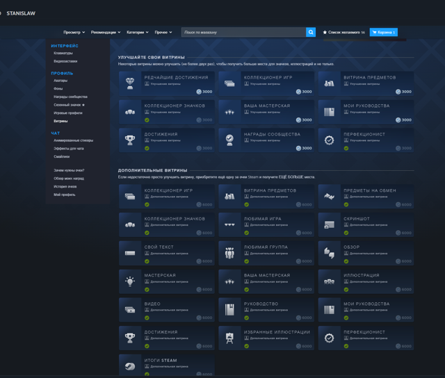The height and width of the screenshot is (378, 445).
Task: Click the Скриншот showcase icon
Action: [329, 224]
